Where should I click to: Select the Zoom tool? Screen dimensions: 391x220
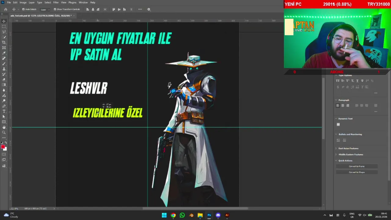point(4,133)
